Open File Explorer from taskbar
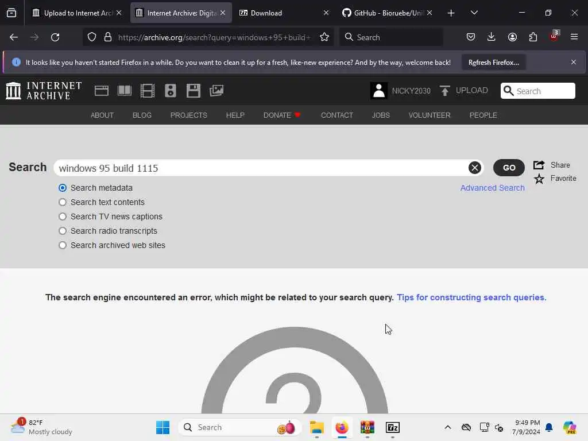Screen dimensions: 588x441 click(317, 427)
